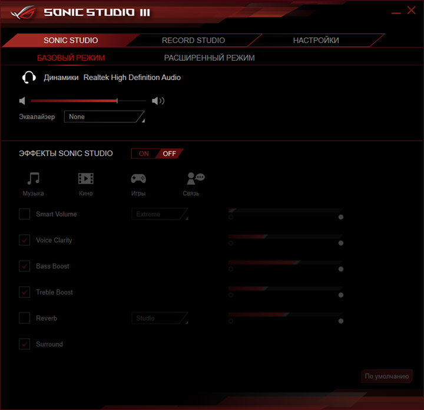The image size is (424, 410).
Task: Select the Кино film preset
Action: click(86, 184)
